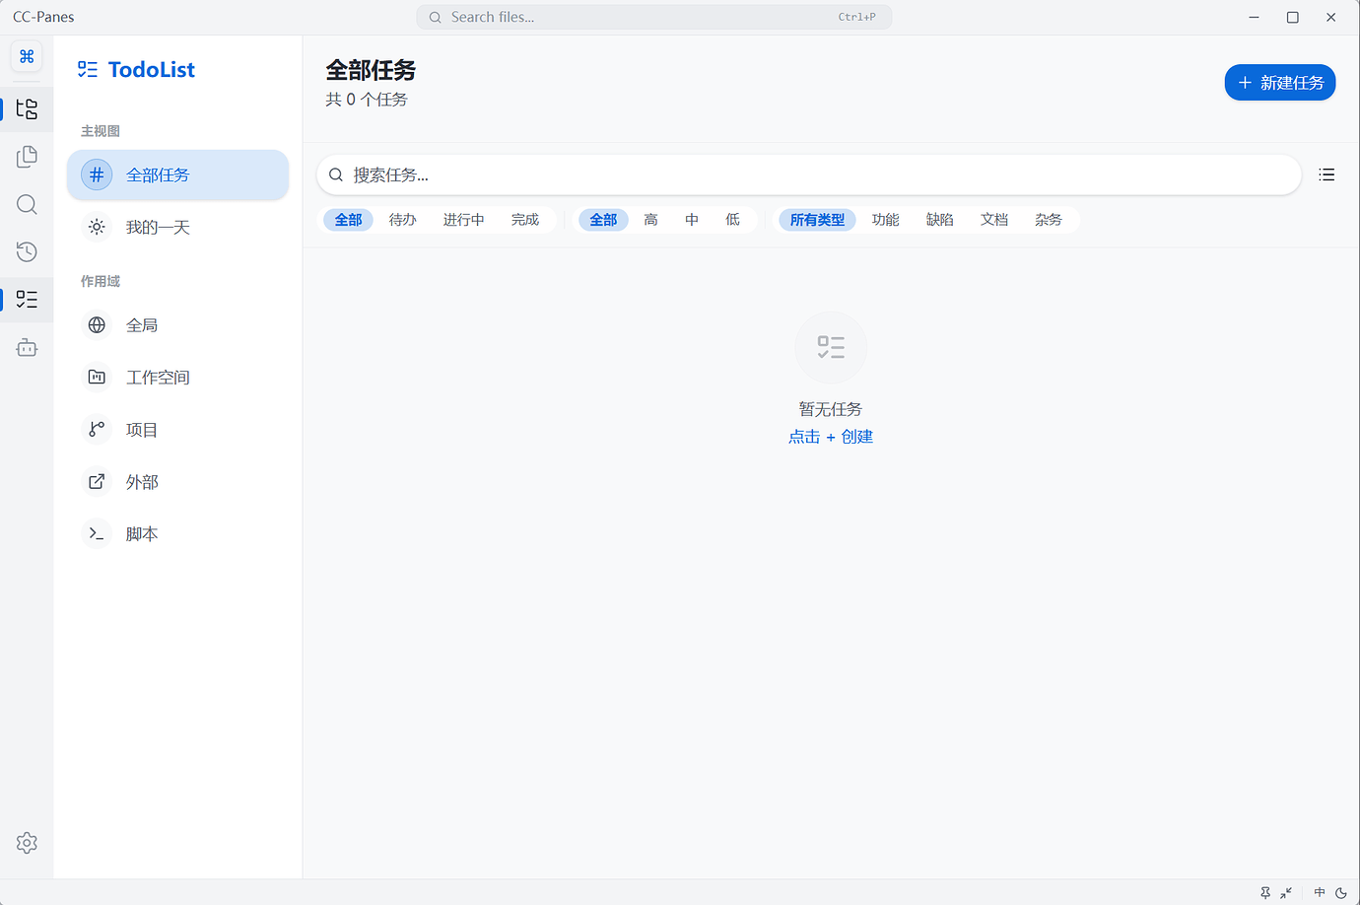Click the 新建任务 button
Image resolution: width=1360 pixels, height=905 pixels.
pyautogui.click(x=1280, y=83)
